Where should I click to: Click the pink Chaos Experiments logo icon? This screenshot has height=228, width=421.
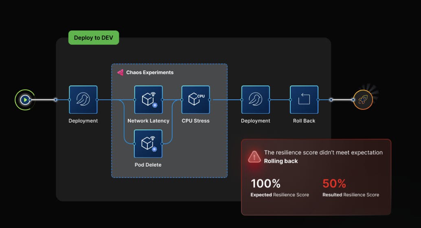pos(120,72)
